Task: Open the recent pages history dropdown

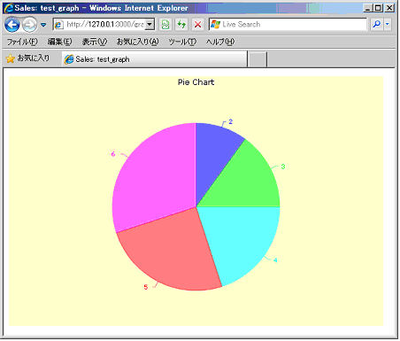Action: 43,25
